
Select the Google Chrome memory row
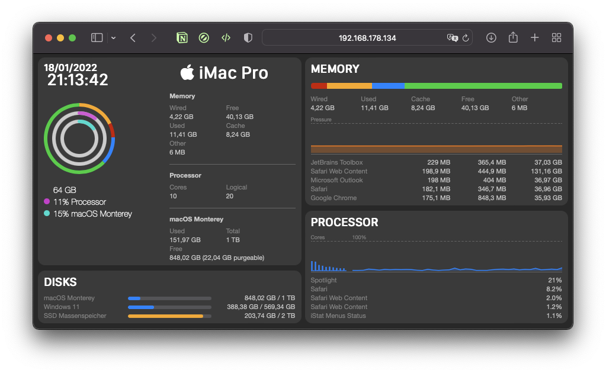click(x=437, y=198)
